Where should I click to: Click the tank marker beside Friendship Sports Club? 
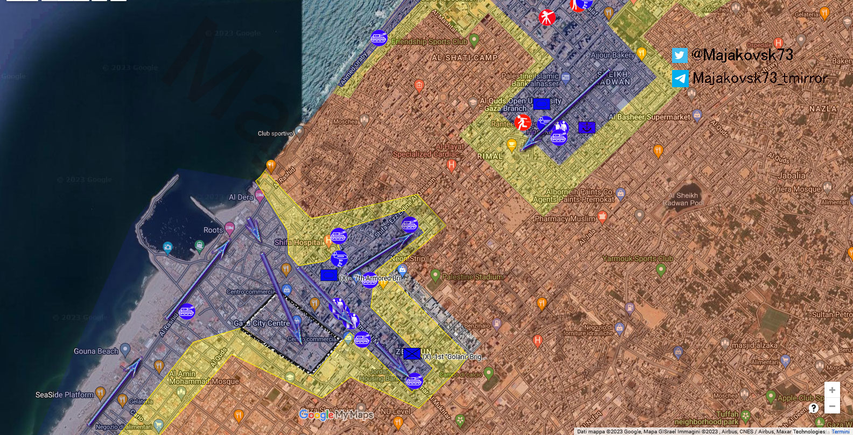point(379,38)
